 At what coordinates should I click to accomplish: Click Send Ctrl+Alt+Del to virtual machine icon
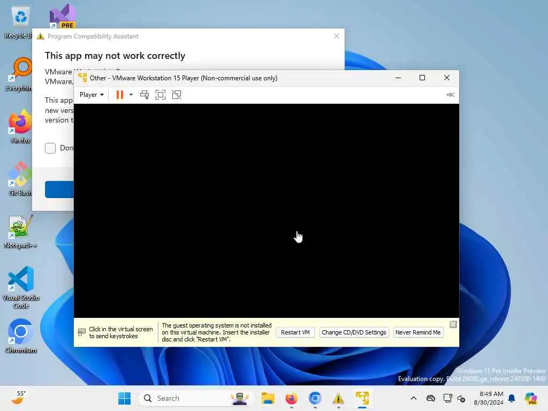(x=144, y=95)
